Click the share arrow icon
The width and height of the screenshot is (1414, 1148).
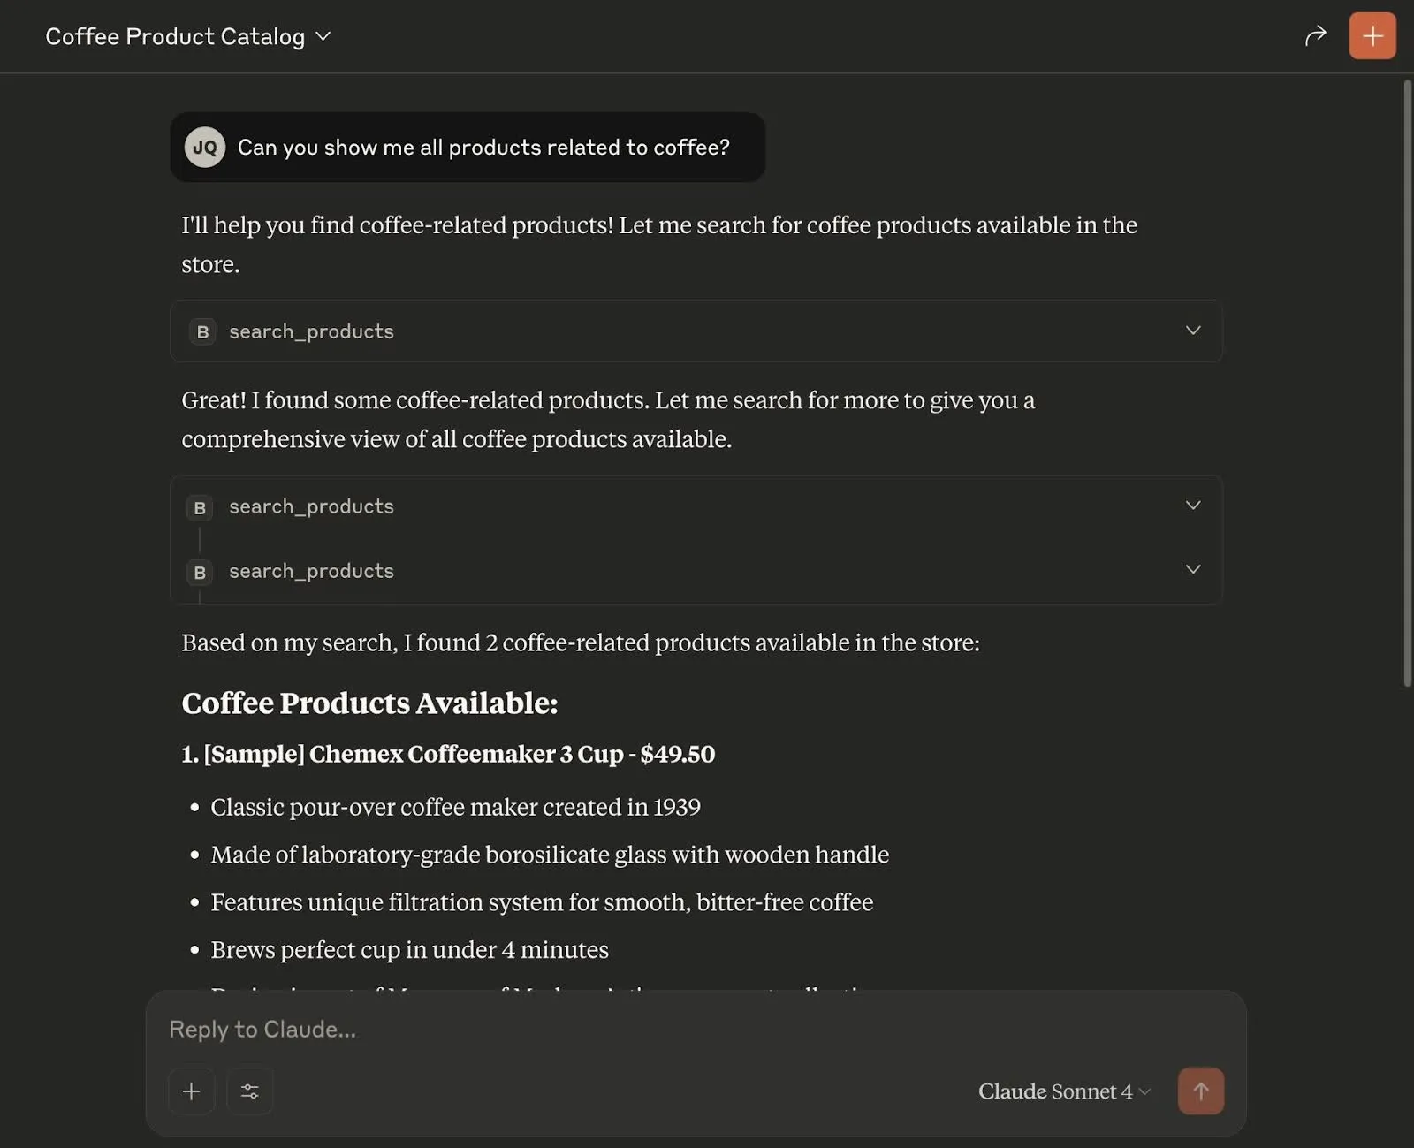pyautogui.click(x=1315, y=35)
